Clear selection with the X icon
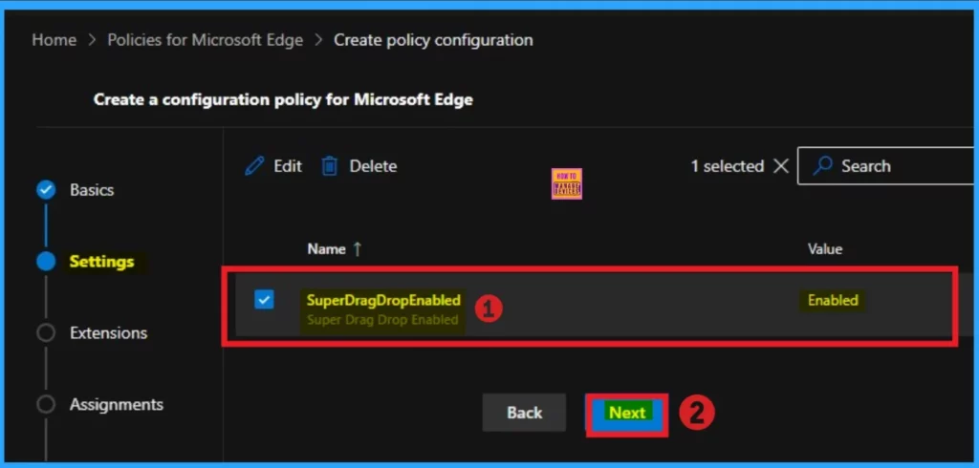 coord(780,166)
